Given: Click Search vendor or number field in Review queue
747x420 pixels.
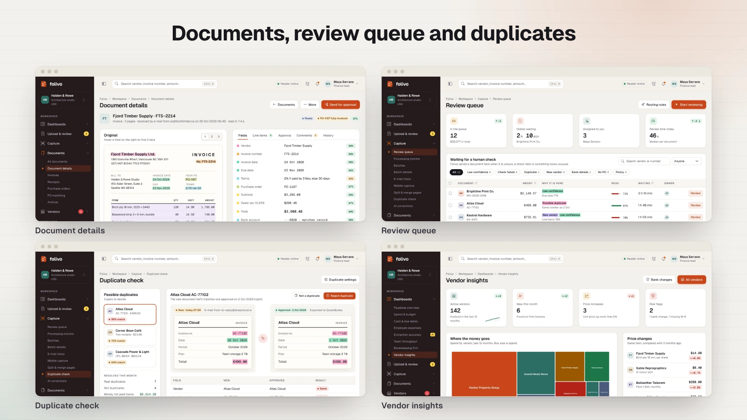Looking at the screenshot, I should tap(644, 161).
